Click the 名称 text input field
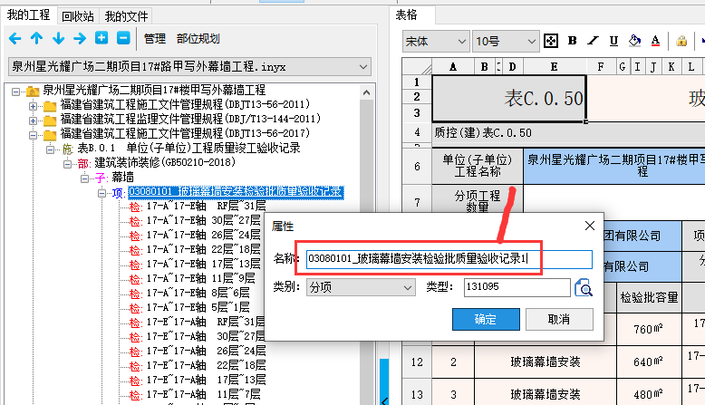The height and width of the screenshot is (405, 705). pyautogui.click(x=436, y=259)
